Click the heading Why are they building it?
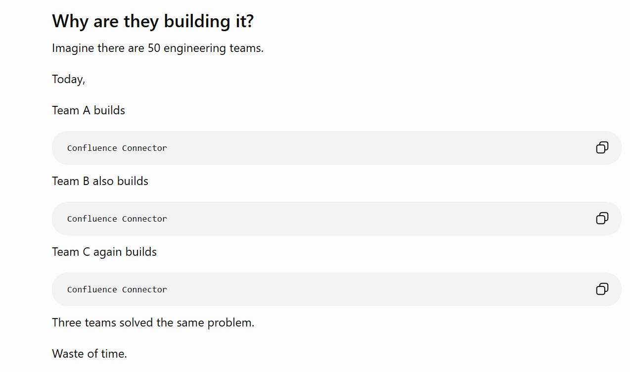The image size is (630, 372). pos(153,21)
